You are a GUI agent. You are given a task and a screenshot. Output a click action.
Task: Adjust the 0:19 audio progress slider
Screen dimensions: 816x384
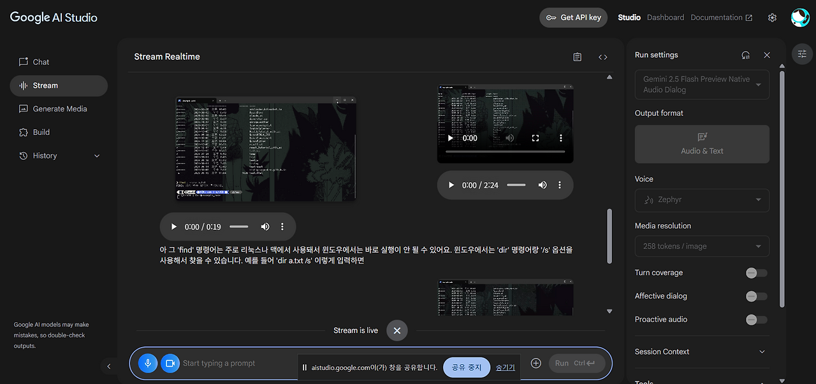pyautogui.click(x=239, y=227)
